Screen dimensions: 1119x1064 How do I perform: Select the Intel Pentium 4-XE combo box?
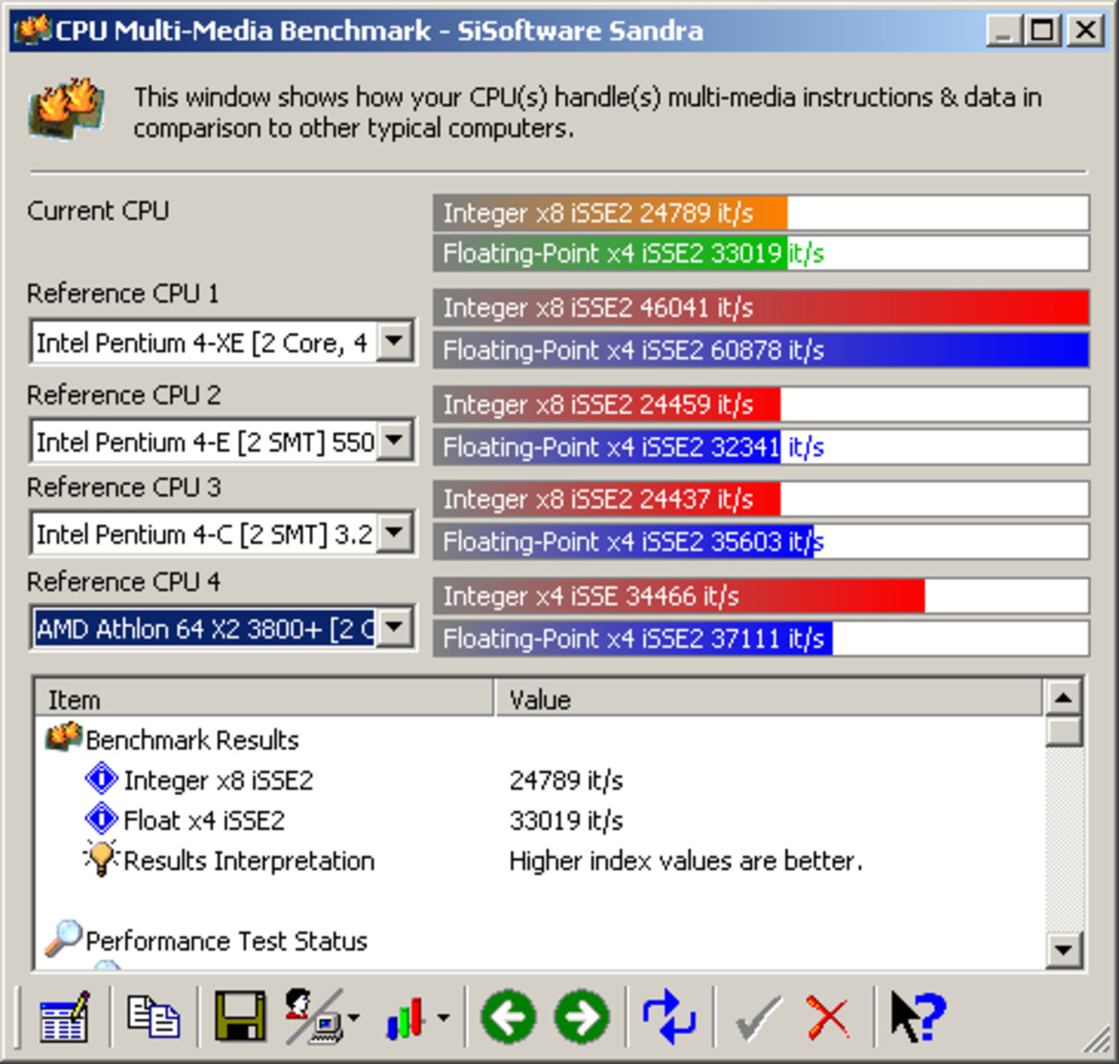pyautogui.click(x=222, y=342)
